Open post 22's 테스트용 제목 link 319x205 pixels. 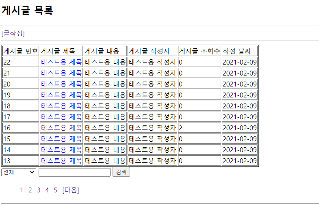tap(61, 62)
